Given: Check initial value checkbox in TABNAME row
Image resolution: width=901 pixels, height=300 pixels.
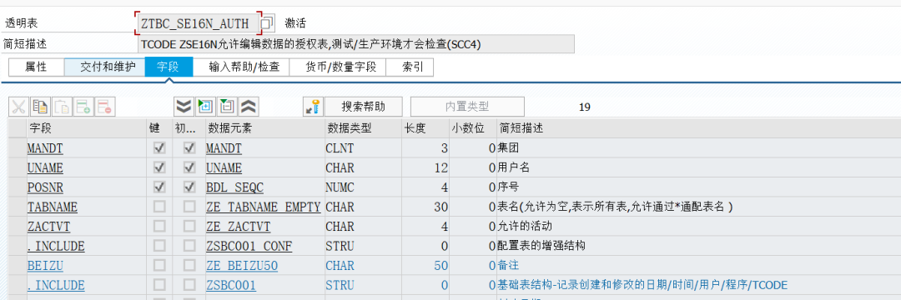Looking at the screenshot, I should pos(189,207).
